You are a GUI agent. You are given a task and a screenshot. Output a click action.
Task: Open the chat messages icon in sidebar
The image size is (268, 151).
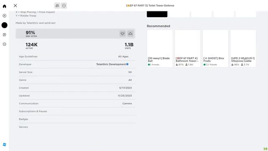5,35
